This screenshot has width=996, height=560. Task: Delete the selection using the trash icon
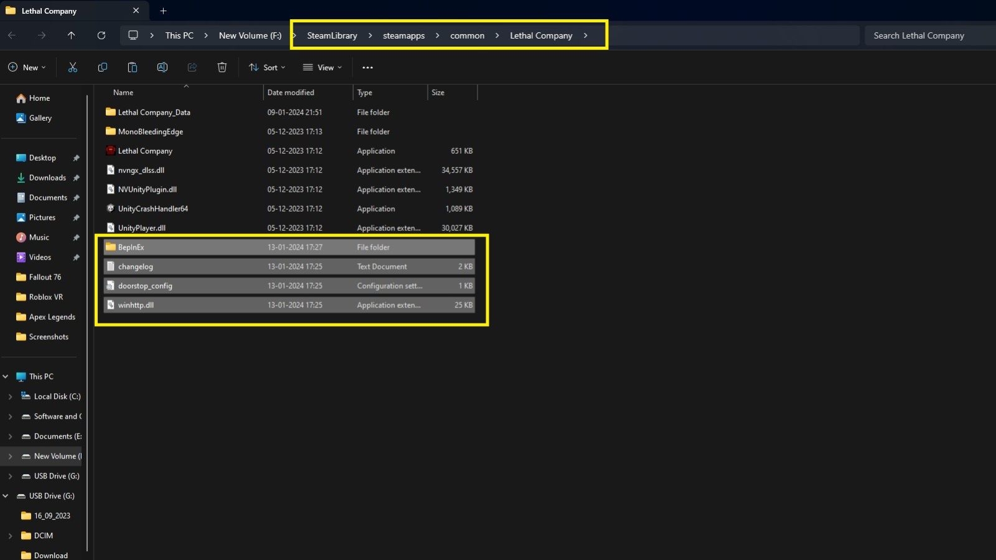tap(222, 67)
